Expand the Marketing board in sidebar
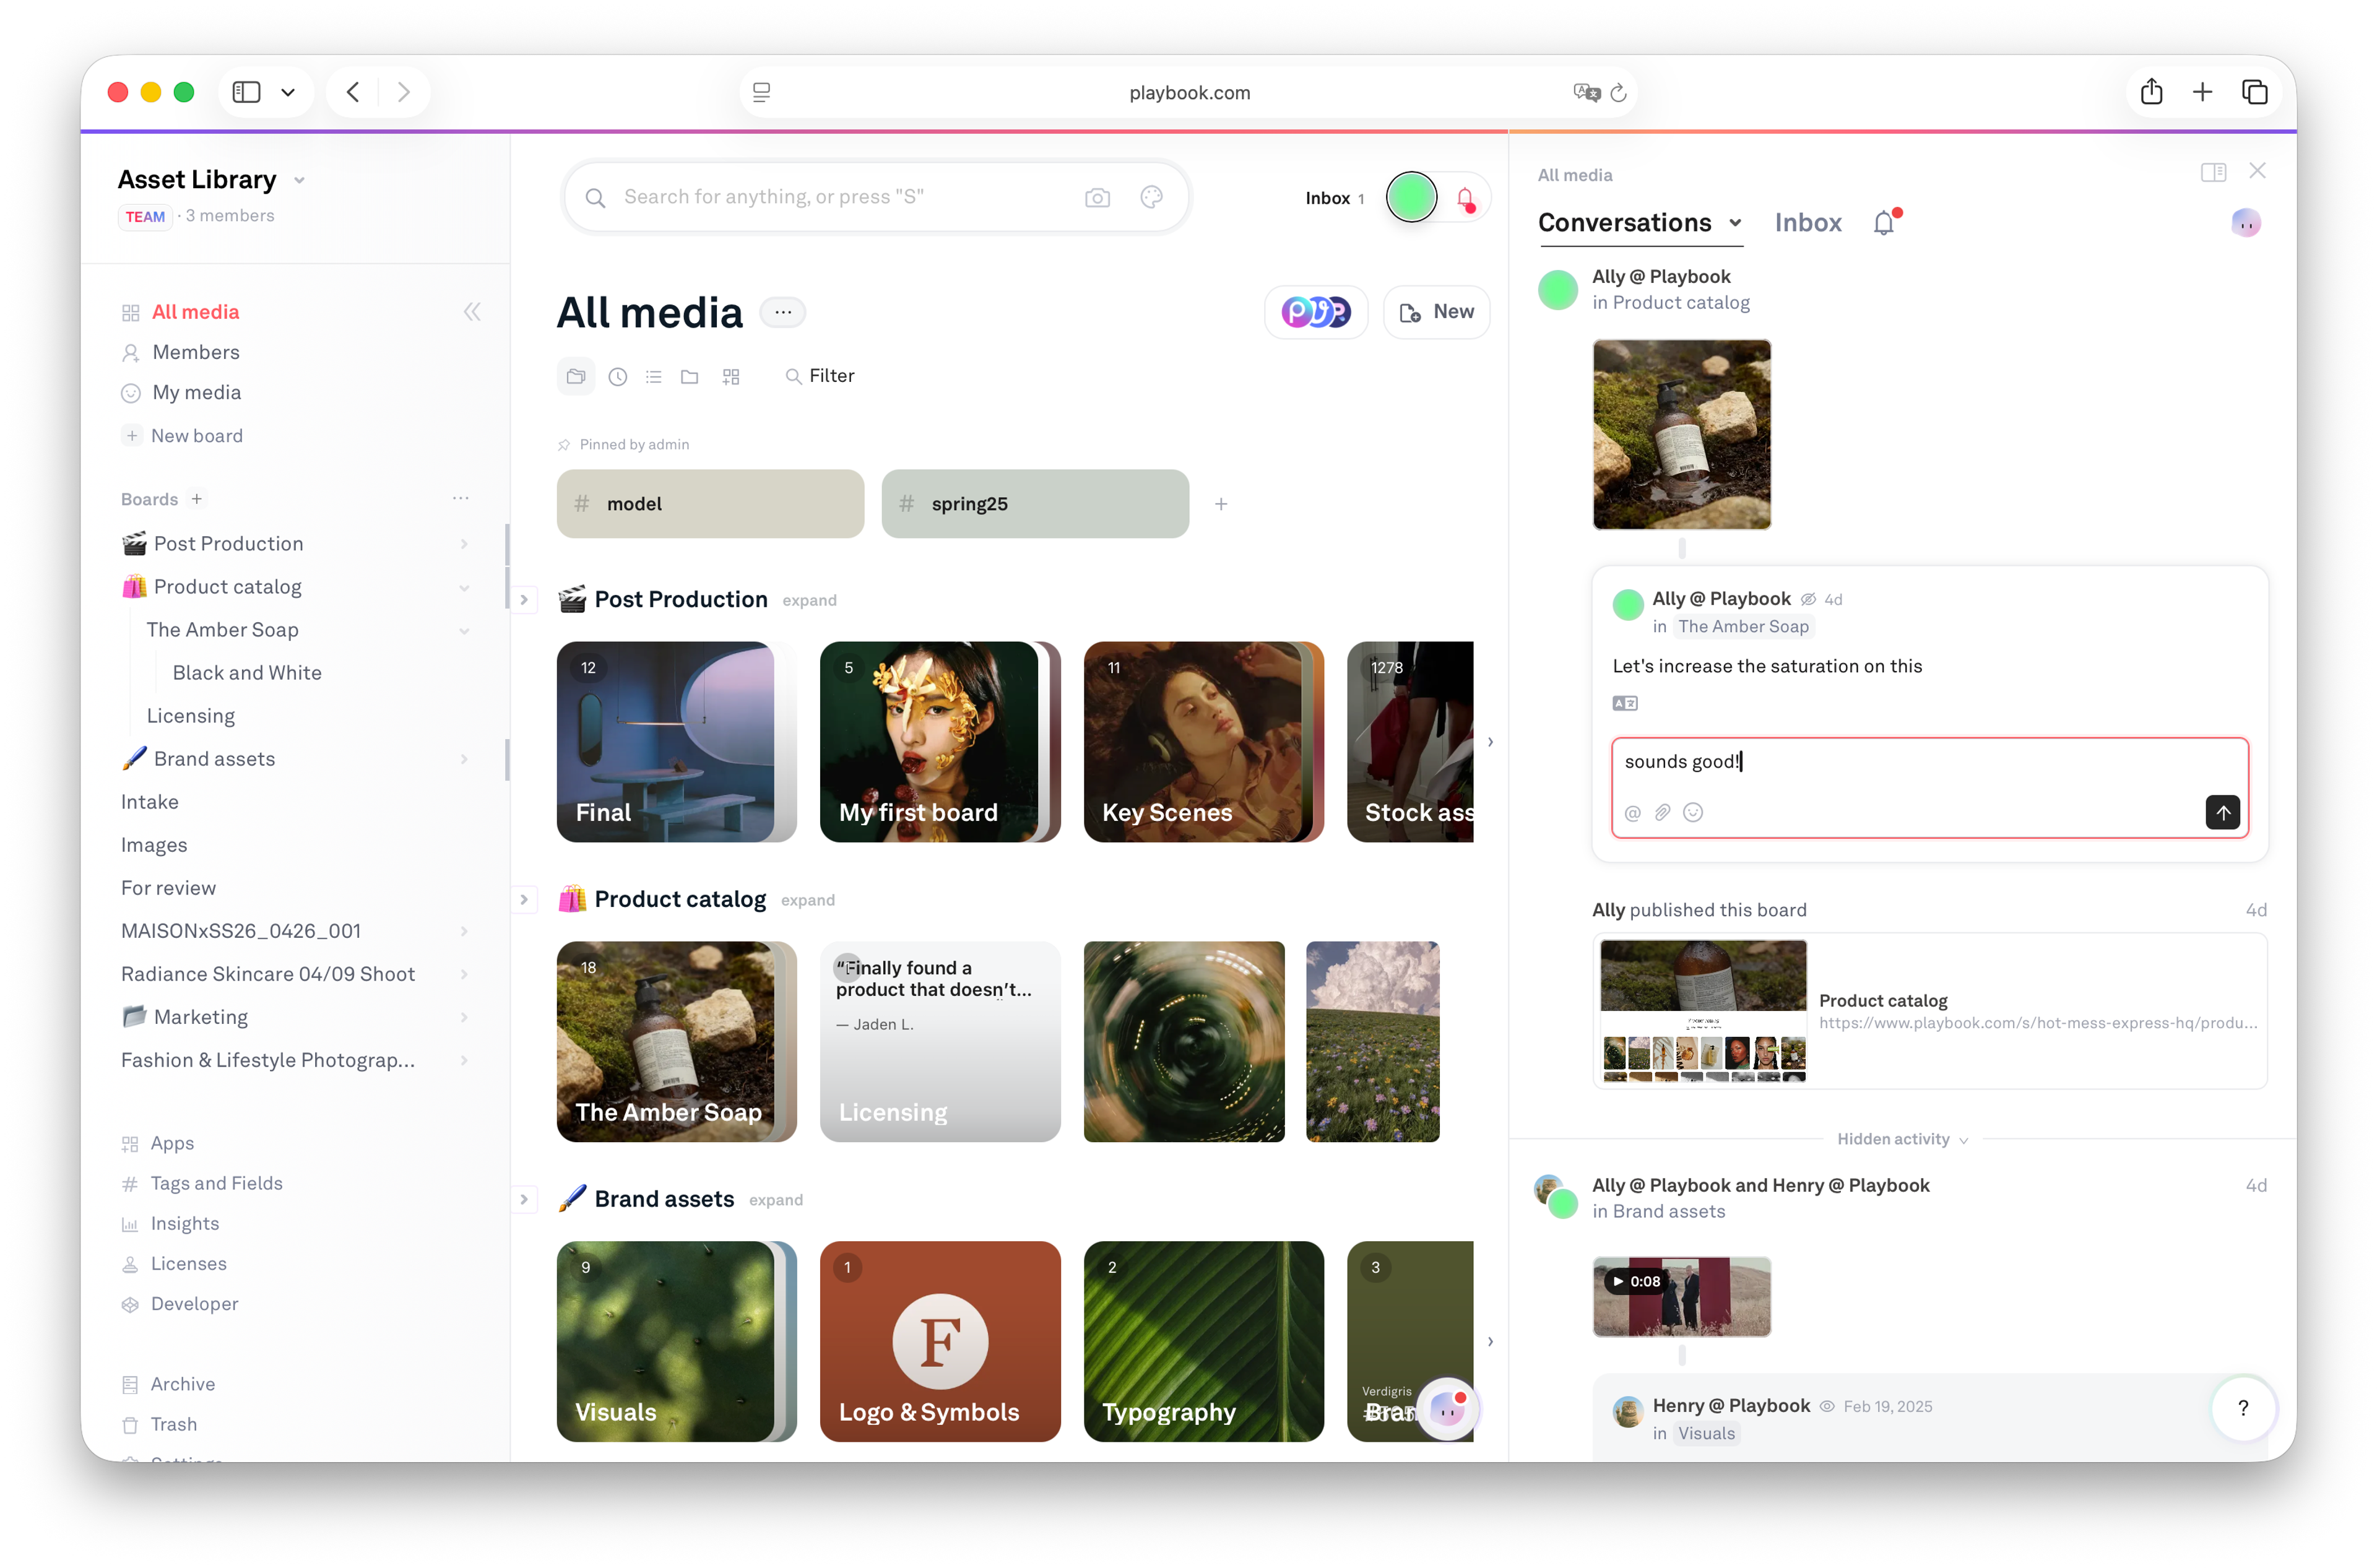 [463, 1017]
